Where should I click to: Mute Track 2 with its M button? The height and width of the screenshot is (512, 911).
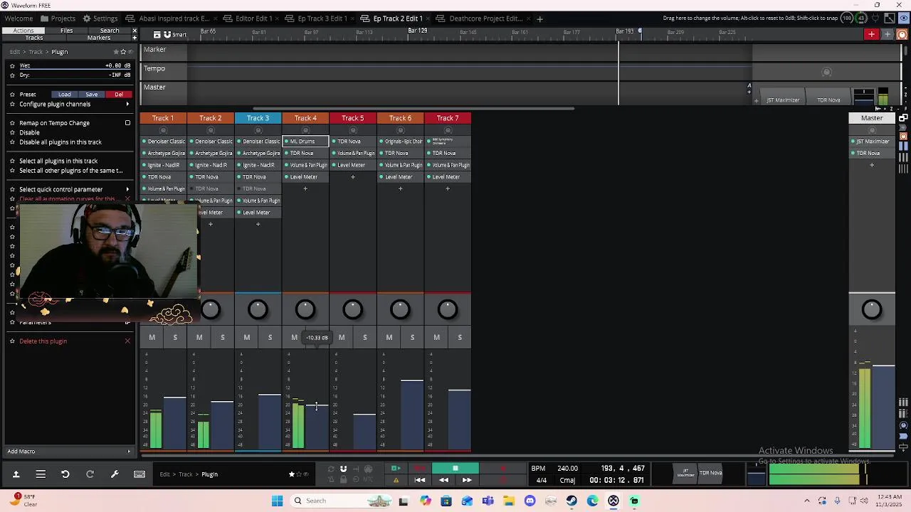(199, 337)
